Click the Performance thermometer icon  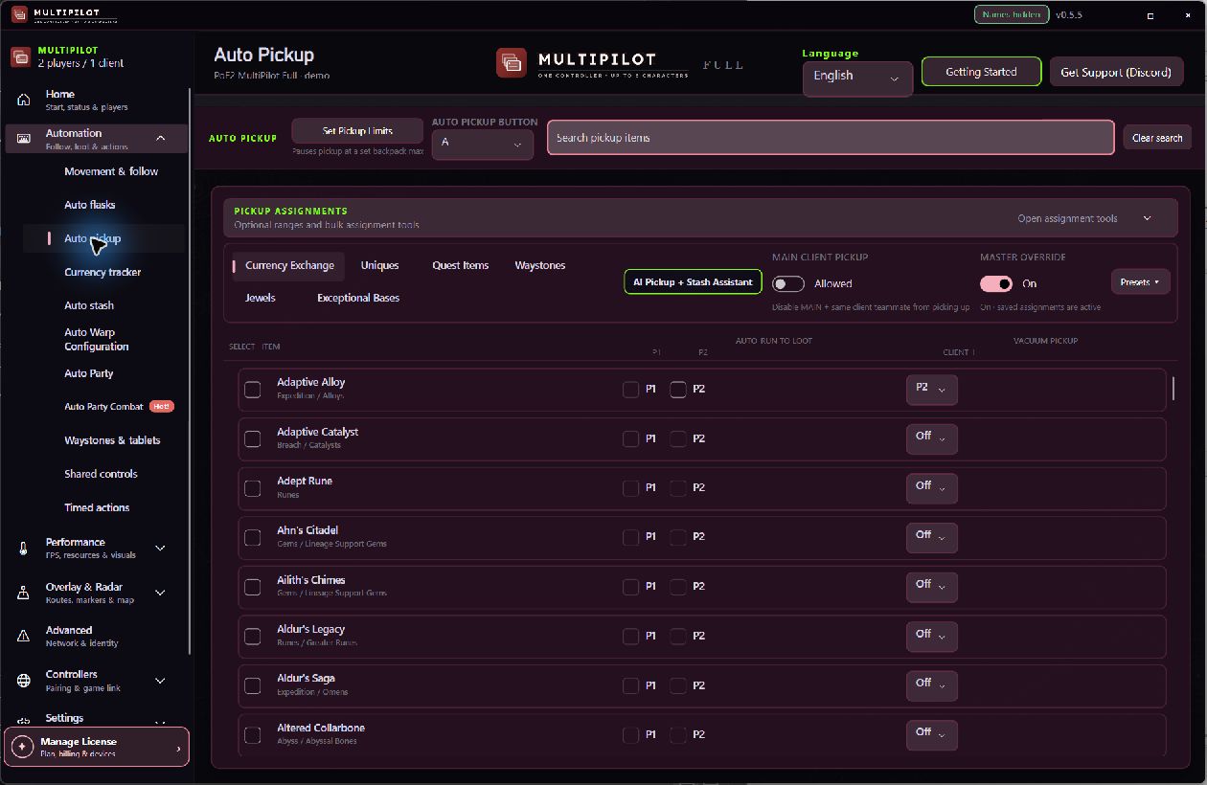(x=24, y=549)
